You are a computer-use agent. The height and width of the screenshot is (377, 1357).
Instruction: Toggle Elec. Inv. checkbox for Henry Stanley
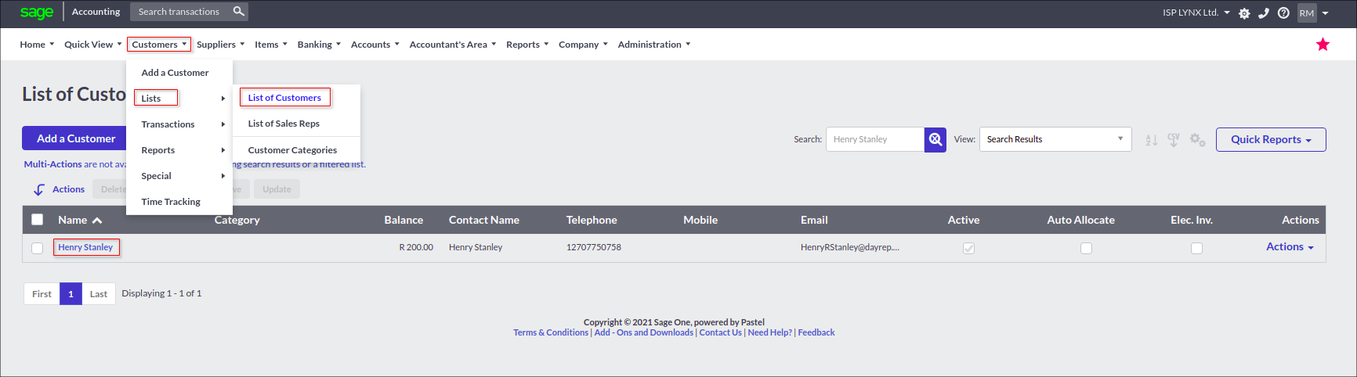point(1196,248)
